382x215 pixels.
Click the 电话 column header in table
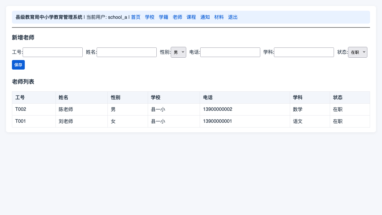pos(245,97)
